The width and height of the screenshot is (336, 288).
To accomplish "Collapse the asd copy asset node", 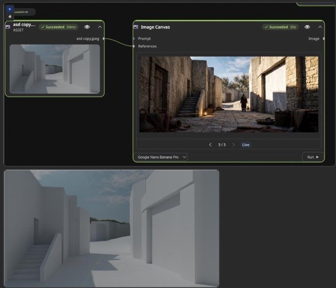I will point(100,27).
